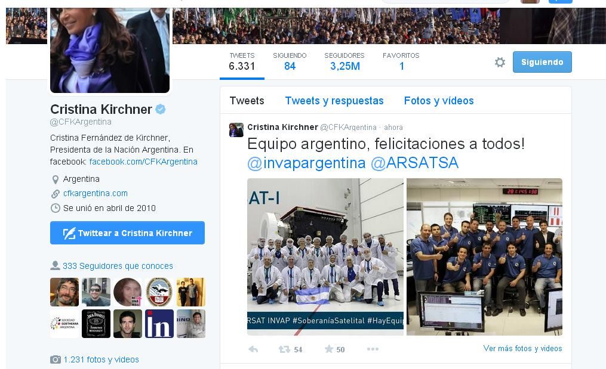606x369 pixels.
Task: Open the SIGUIENDO 84 list
Action: coord(290,62)
